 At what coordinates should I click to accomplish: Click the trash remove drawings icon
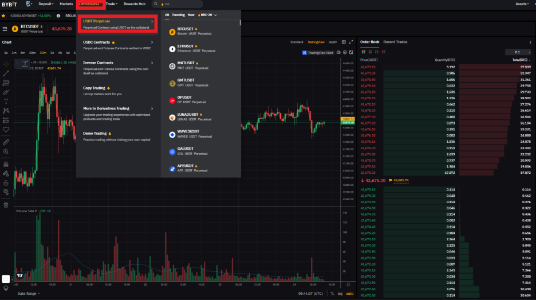point(6,205)
